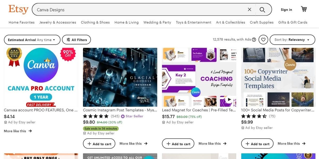Click the $9.99 price
Image resolution: width=319 pixels, height=159 pixels.
tap(247, 122)
